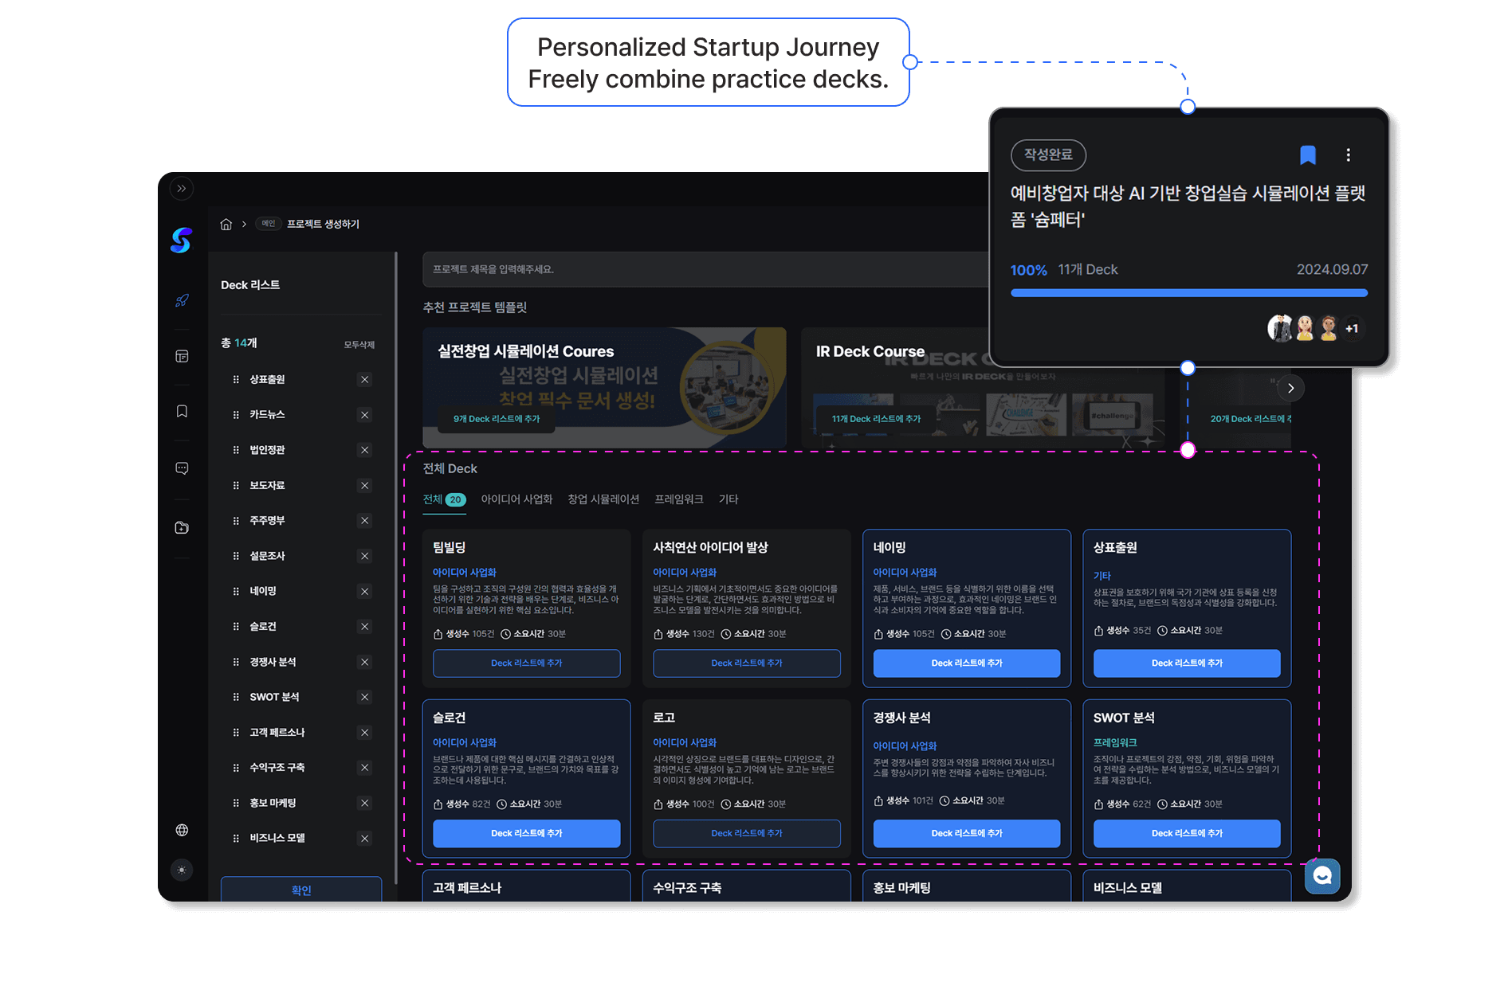
Task: Click the 작성완료 status badge
Action: pyautogui.click(x=1048, y=155)
